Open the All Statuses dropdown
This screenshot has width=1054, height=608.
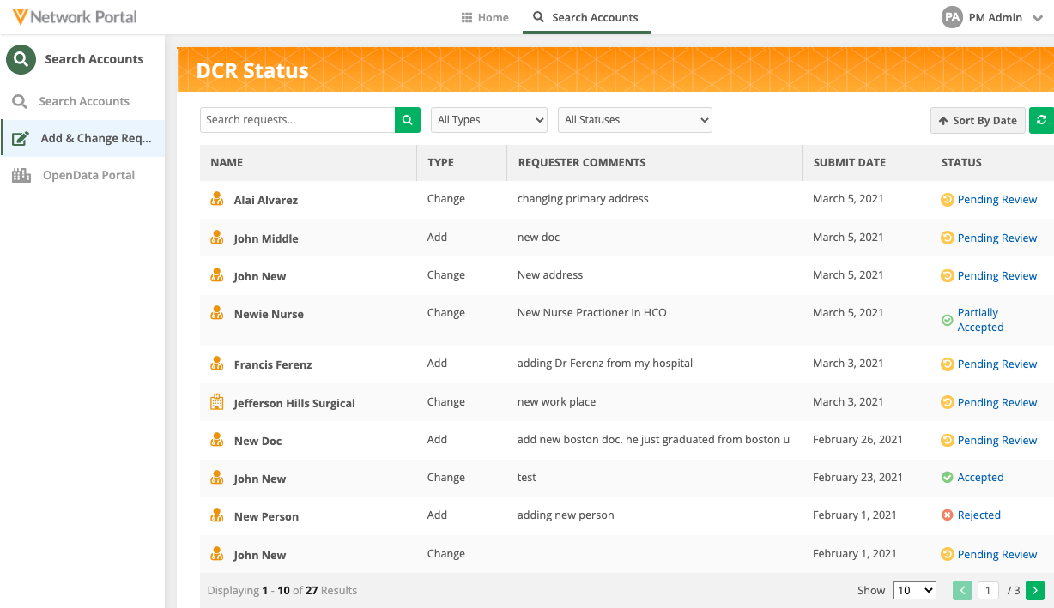tap(634, 120)
